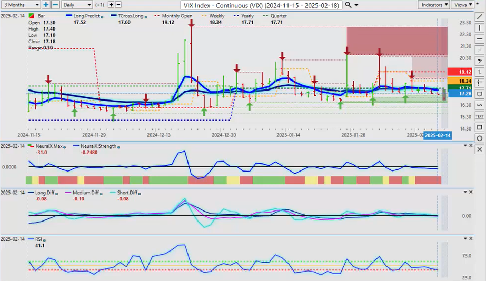Choose the TEXT annotation tool
486x281 pixels.
480,116
